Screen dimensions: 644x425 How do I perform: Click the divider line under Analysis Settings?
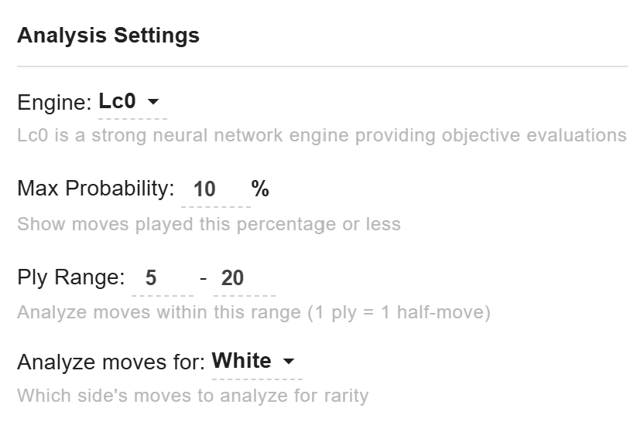click(322, 67)
